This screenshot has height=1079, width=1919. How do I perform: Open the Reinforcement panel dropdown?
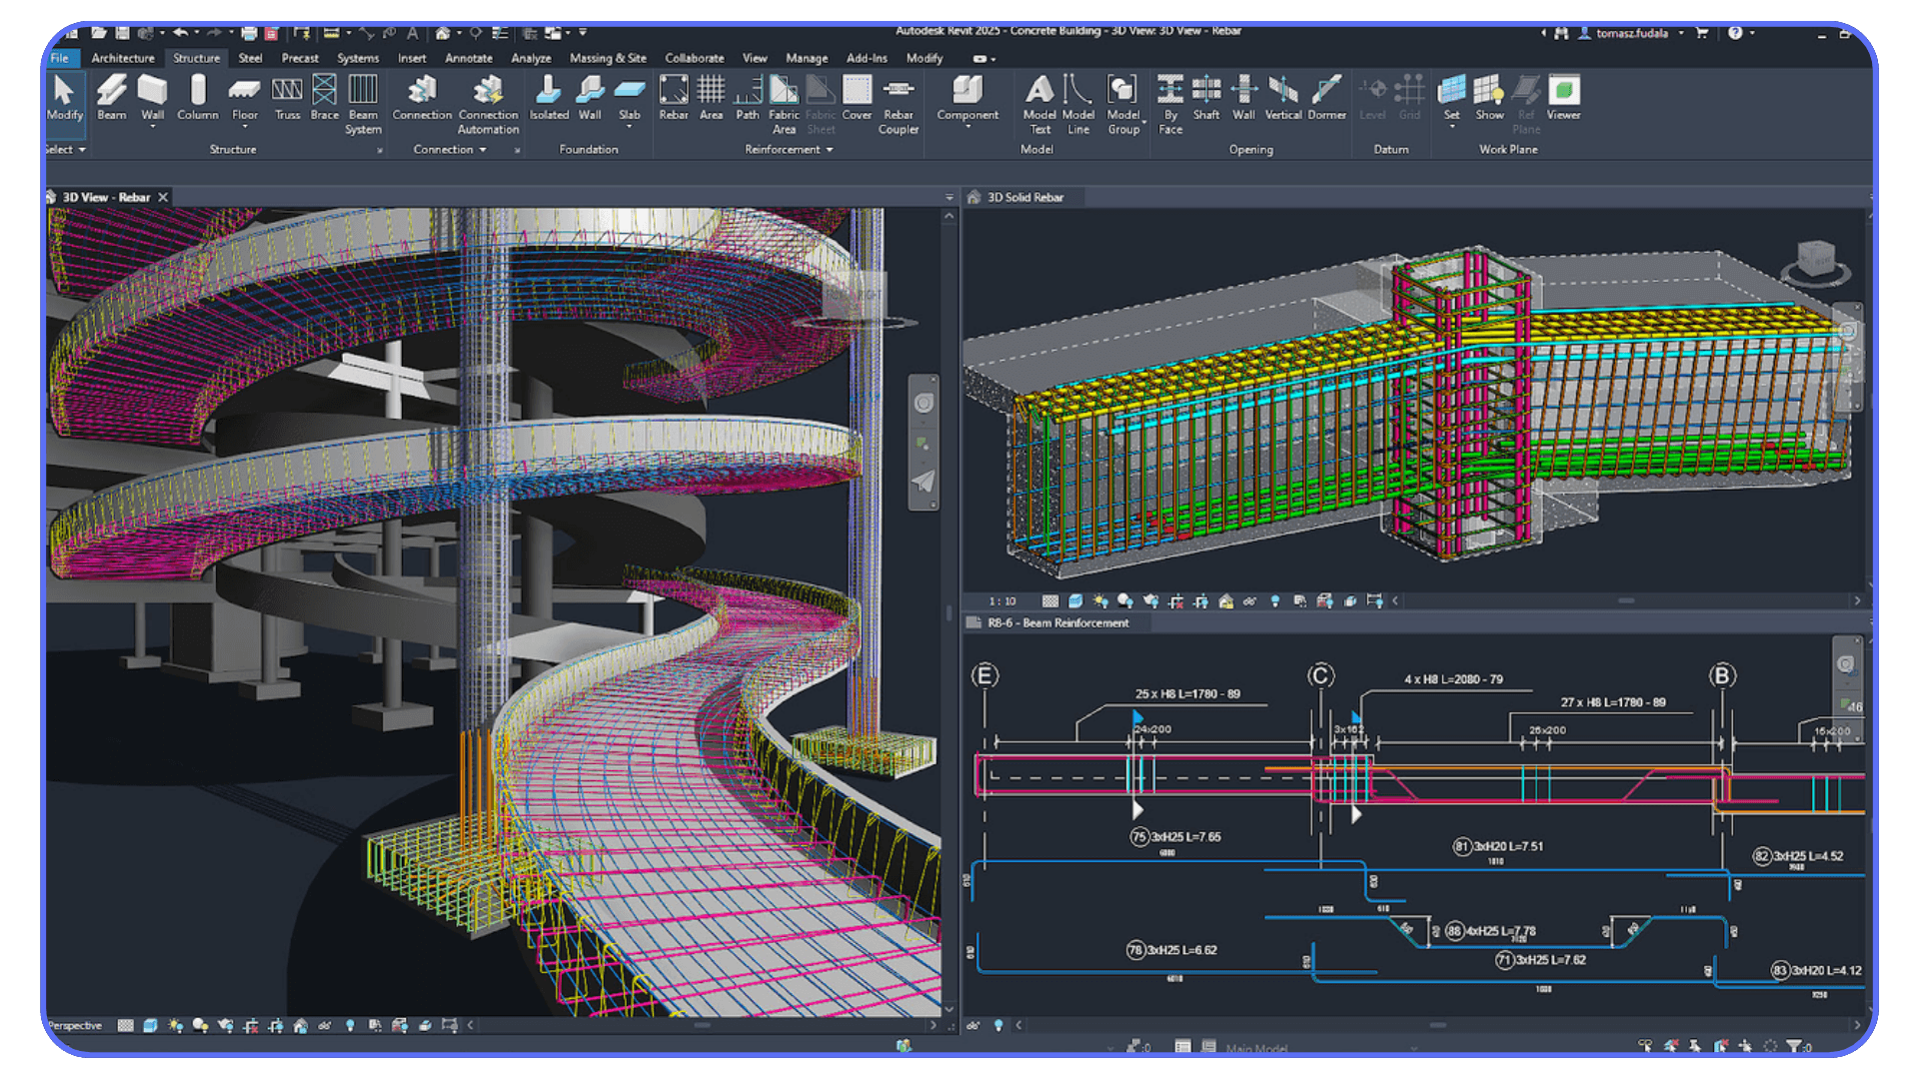click(830, 149)
